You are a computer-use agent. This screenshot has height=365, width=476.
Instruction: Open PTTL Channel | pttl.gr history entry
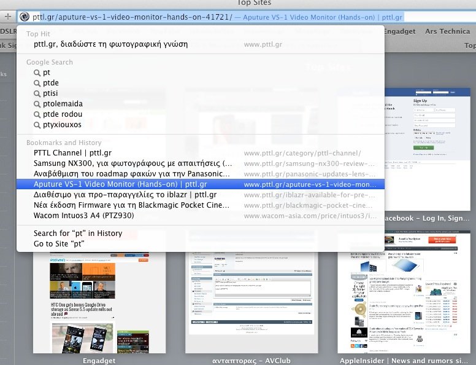point(201,153)
